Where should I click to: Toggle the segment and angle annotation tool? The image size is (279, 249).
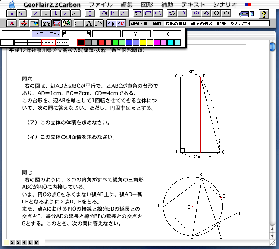point(56,23)
